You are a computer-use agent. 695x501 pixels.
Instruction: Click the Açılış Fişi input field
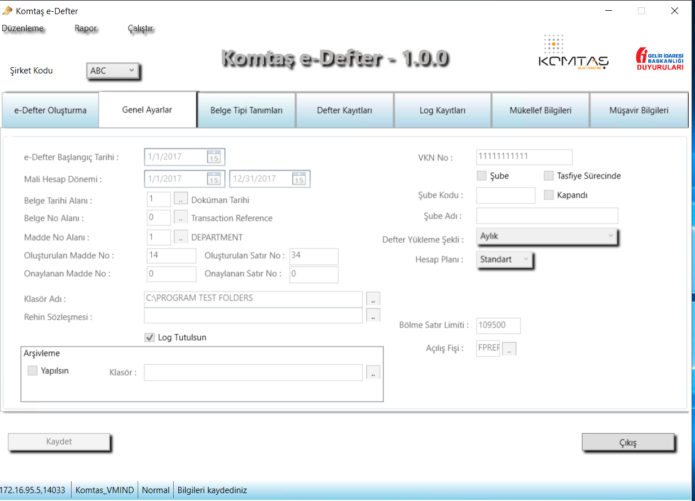[x=489, y=348]
